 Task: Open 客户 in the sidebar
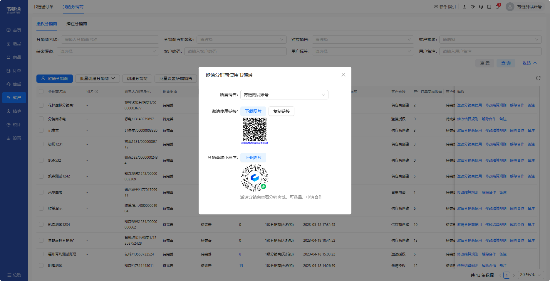point(14,98)
